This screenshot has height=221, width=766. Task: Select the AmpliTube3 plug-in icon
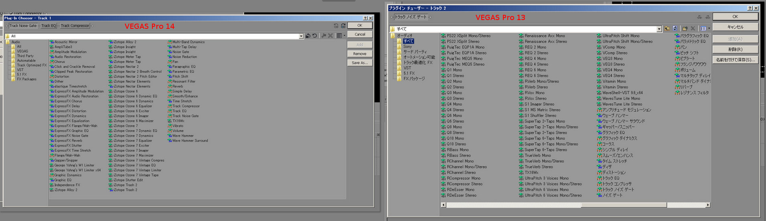coord(52,47)
